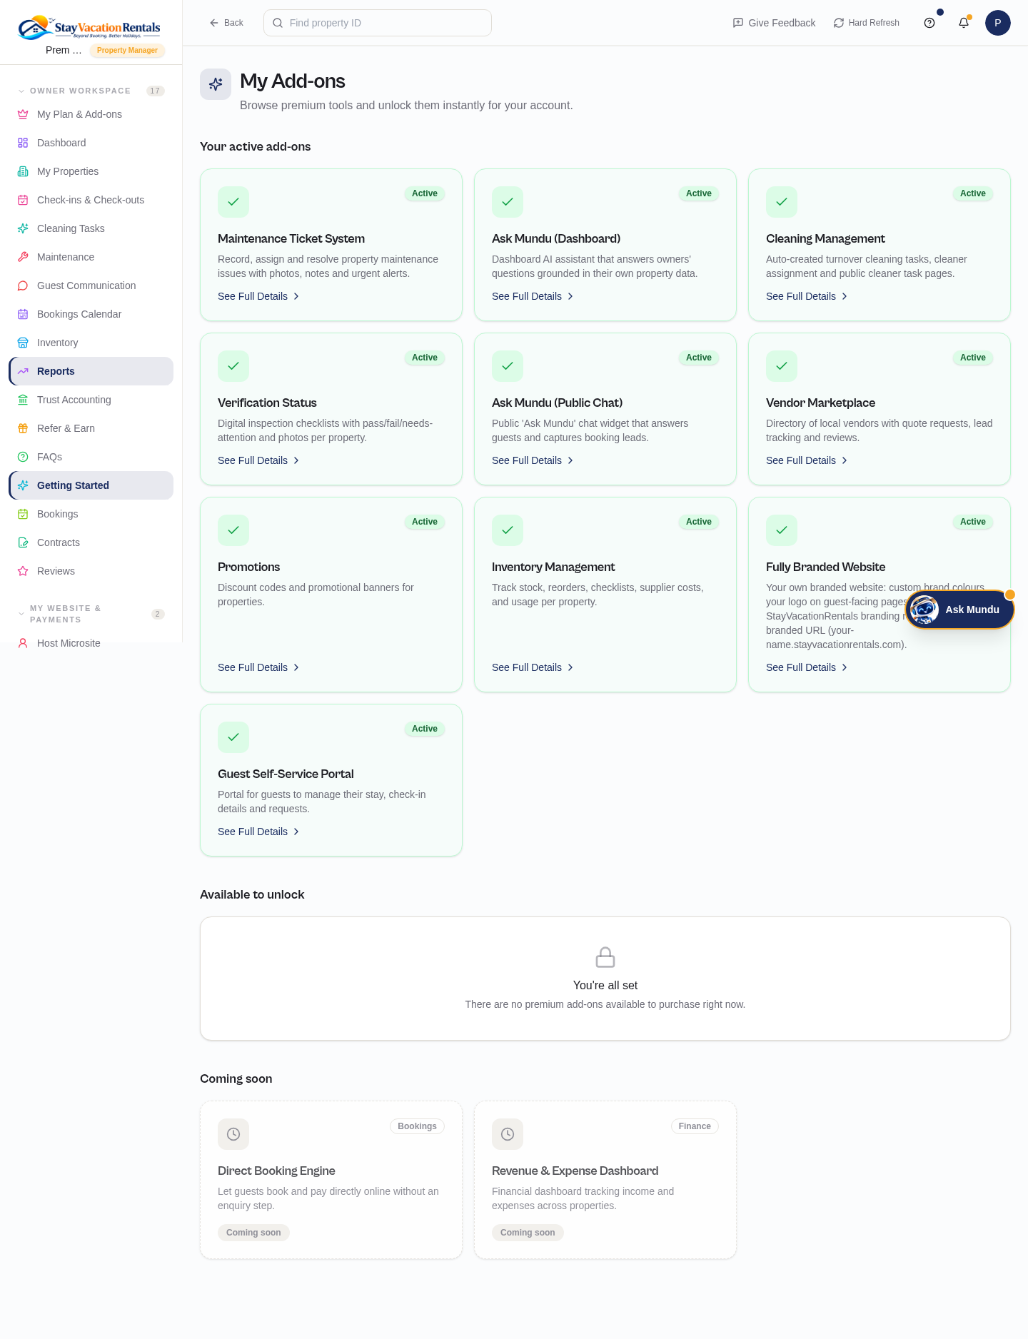Click Give Feedback
Image resolution: width=1028 pixels, height=1339 pixels.
(x=774, y=23)
